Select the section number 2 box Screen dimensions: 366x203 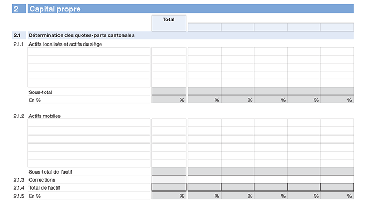coord(19,9)
